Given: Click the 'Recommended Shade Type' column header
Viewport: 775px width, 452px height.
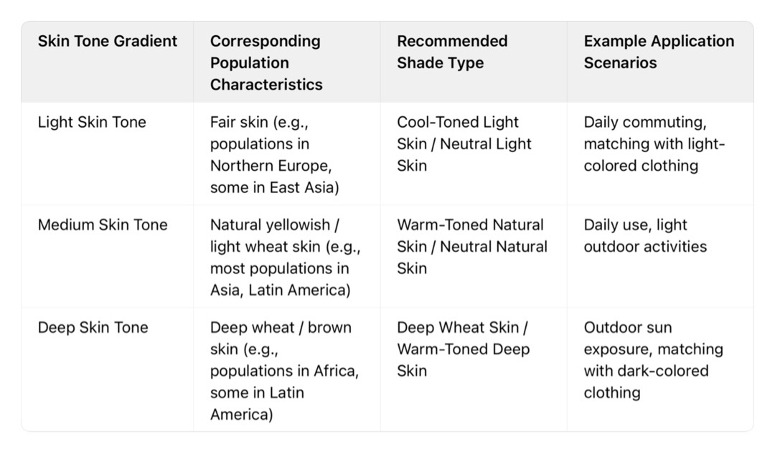Looking at the screenshot, I should [452, 52].
